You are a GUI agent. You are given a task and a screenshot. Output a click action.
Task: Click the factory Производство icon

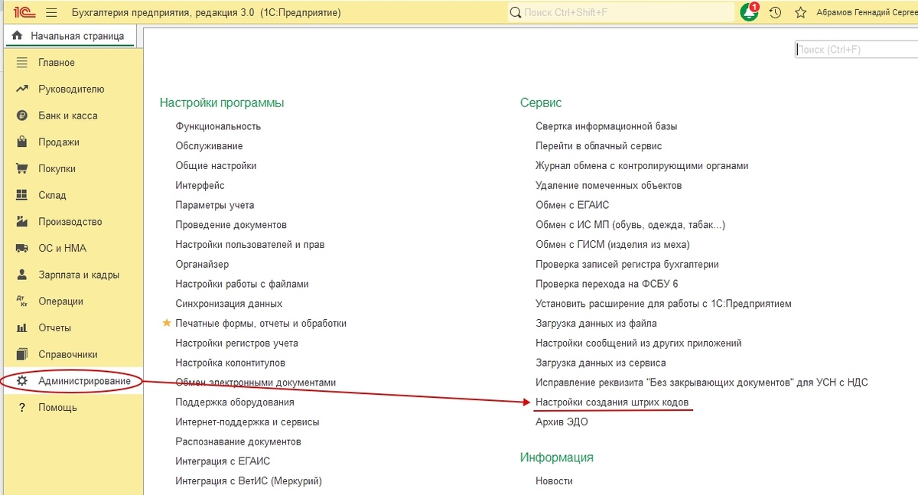pyautogui.click(x=22, y=222)
